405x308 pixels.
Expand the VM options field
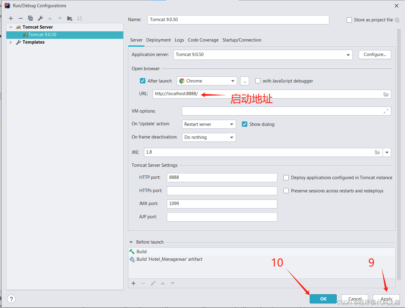(386, 111)
